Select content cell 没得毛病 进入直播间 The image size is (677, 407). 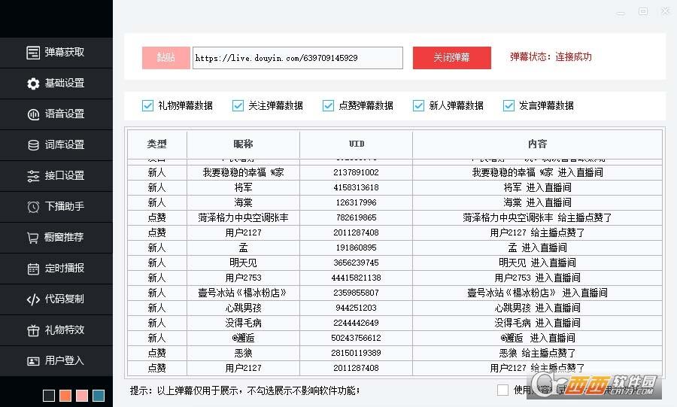pyautogui.click(x=537, y=323)
